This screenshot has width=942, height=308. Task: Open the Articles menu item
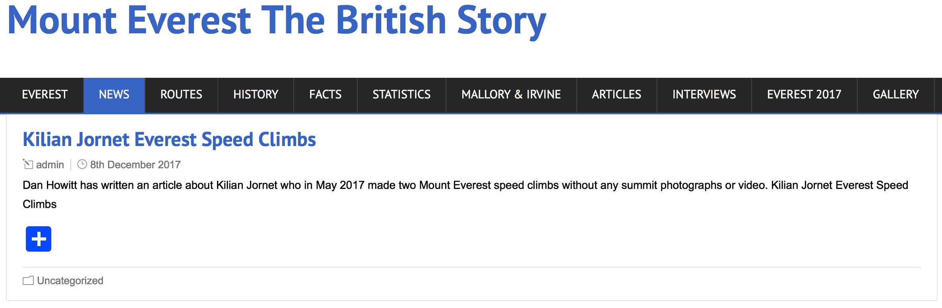[x=616, y=94]
